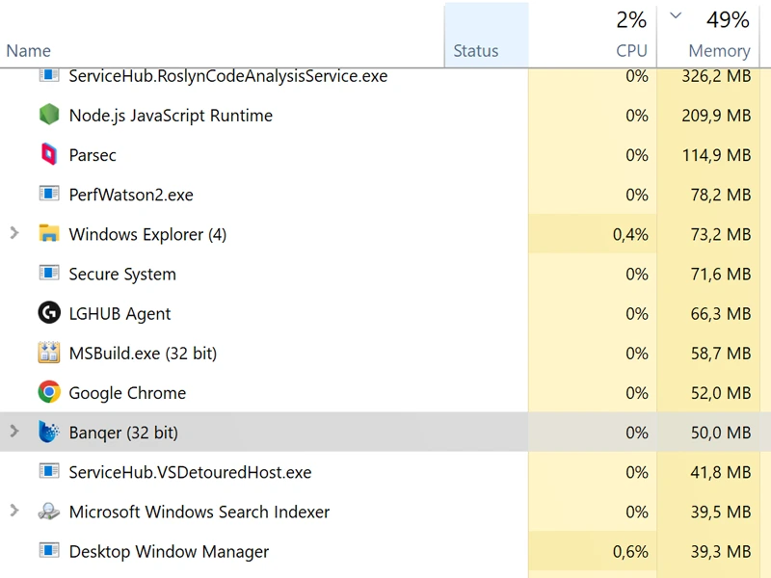Click the 0% CPU value for ServiceHub.VSDetouredHost.exe
Screen dimensions: 771x578
(x=637, y=472)
